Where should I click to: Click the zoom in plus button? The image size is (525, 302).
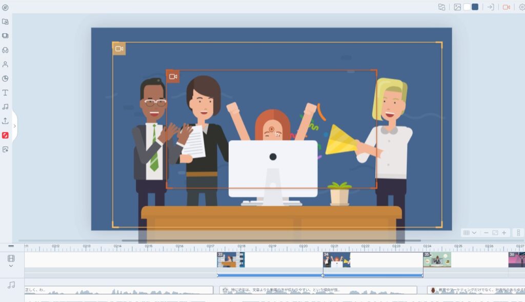[504, 233]
